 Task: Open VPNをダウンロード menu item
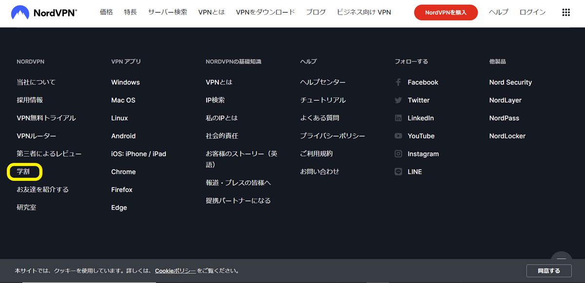pyautogui.click(x=266, y=12)
